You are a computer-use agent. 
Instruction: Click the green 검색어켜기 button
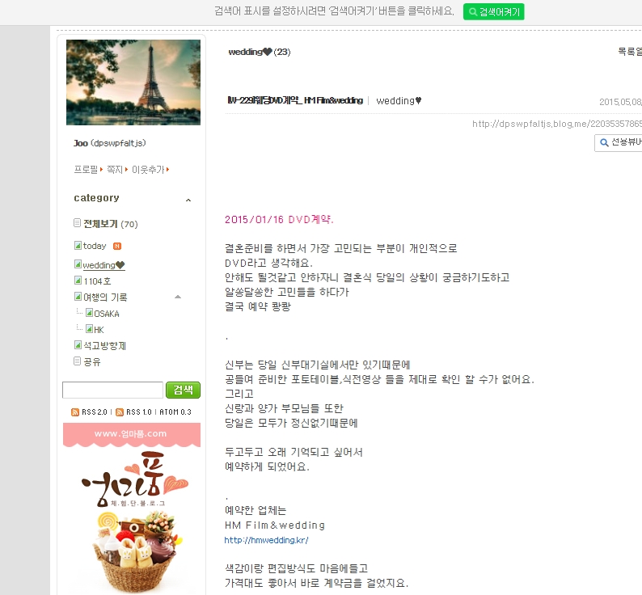[494, 12]
